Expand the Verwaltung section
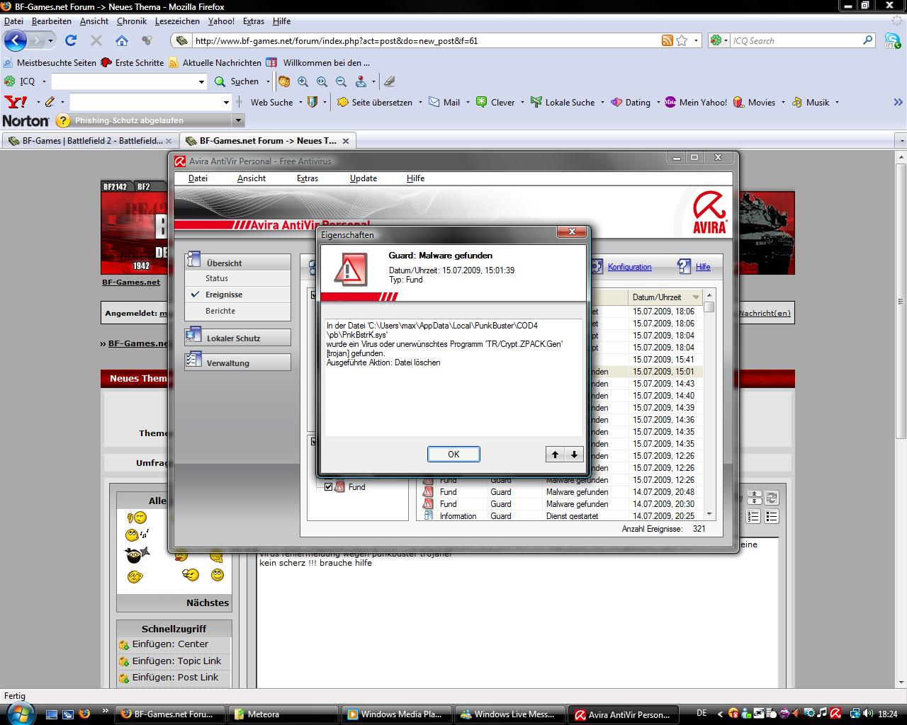The height and width of the screenshot is (725, 907). click(237, 362)
